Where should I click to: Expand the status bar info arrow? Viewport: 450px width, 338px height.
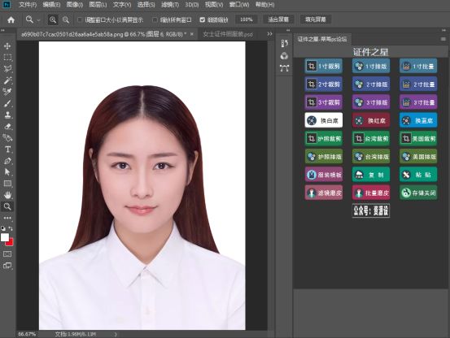116,334
